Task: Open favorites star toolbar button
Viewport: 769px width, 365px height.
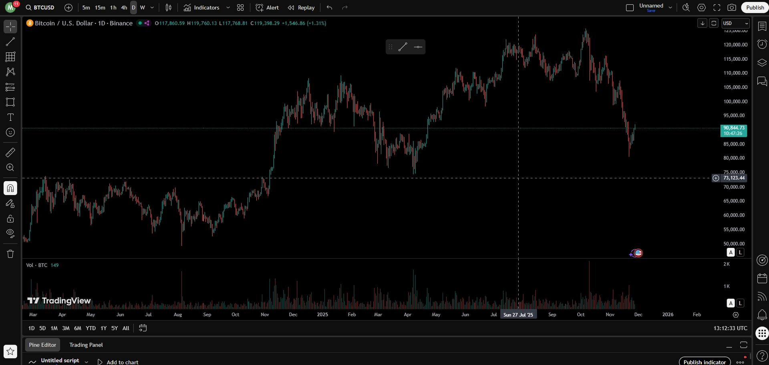Action: (x=10, y=351)
